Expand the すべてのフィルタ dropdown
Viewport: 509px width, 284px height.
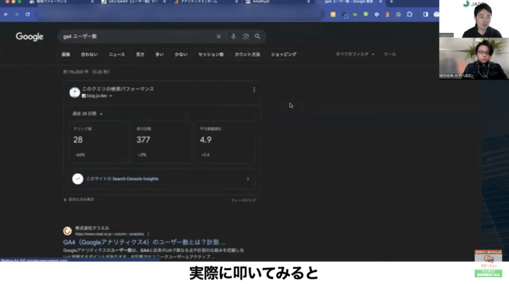point(355,54)
